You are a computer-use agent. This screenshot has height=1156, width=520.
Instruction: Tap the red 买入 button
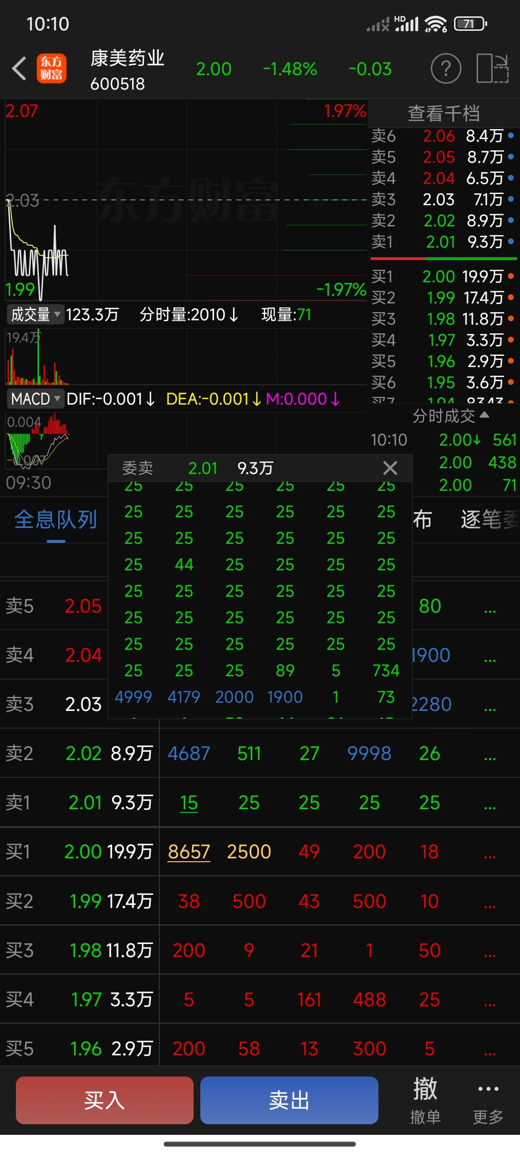pyautogui.click(x=104, y=1100)
